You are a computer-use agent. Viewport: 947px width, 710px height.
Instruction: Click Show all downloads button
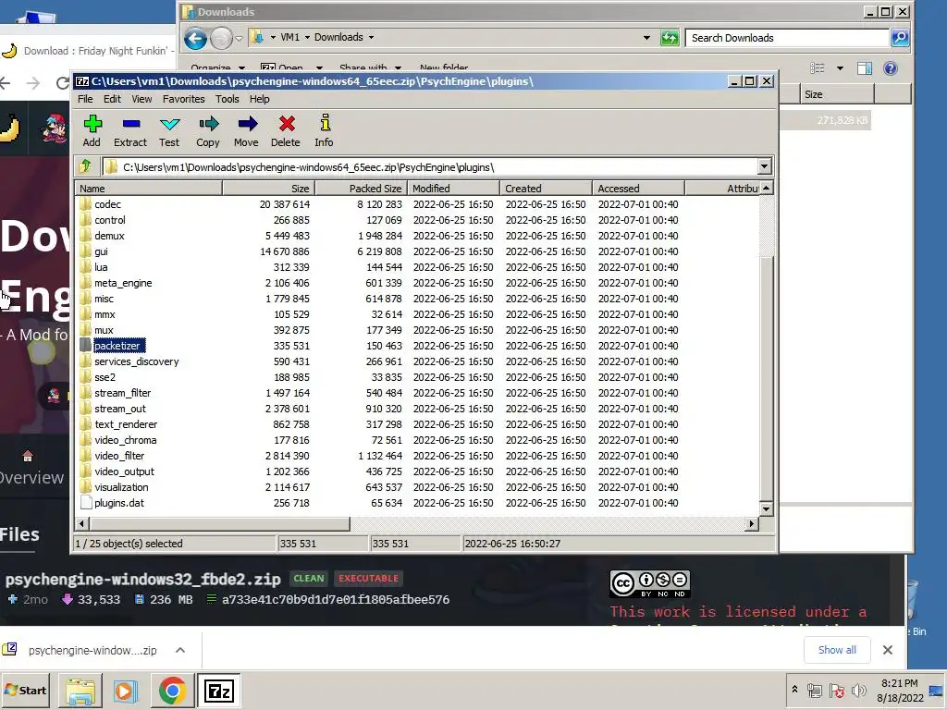[x=836, y=650]
